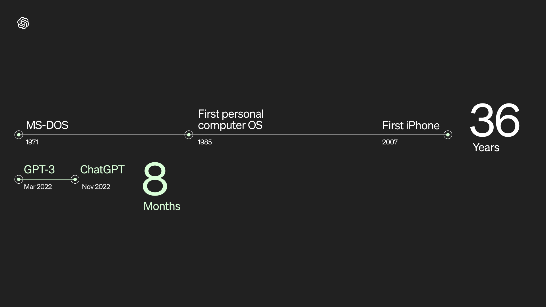This screenshot has height=307, width=546.
Task: Click the 1985 date text
Action: click(205, 142)
